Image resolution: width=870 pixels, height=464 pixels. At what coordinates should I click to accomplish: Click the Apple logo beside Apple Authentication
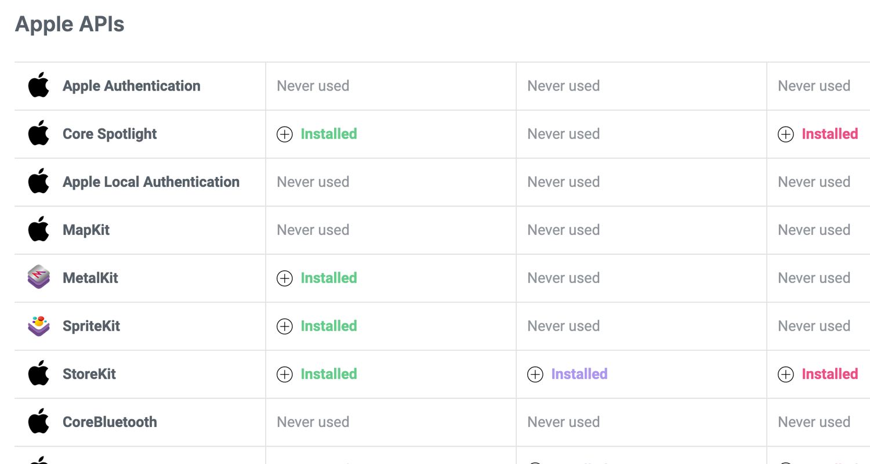(x=39, y=86)
